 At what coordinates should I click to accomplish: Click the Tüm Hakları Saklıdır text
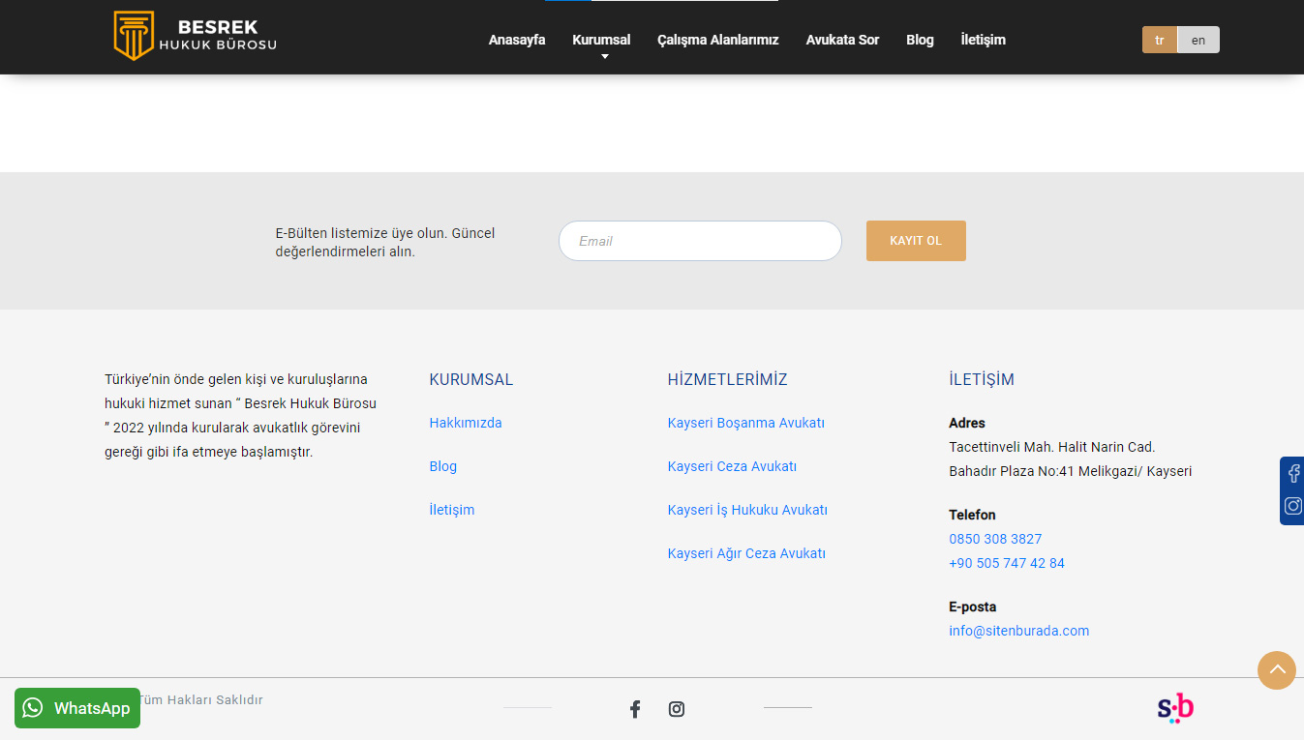point(201,699)
